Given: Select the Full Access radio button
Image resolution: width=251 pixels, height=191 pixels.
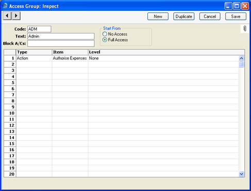Looking at the screenshot, I should click(105, 40).
